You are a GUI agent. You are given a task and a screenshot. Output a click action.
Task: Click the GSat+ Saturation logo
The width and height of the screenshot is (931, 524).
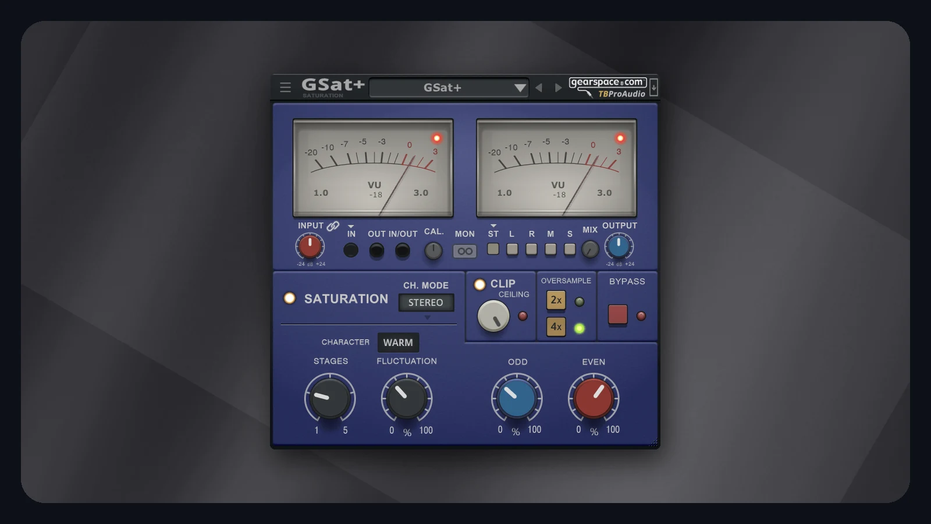tap(333, 87)
